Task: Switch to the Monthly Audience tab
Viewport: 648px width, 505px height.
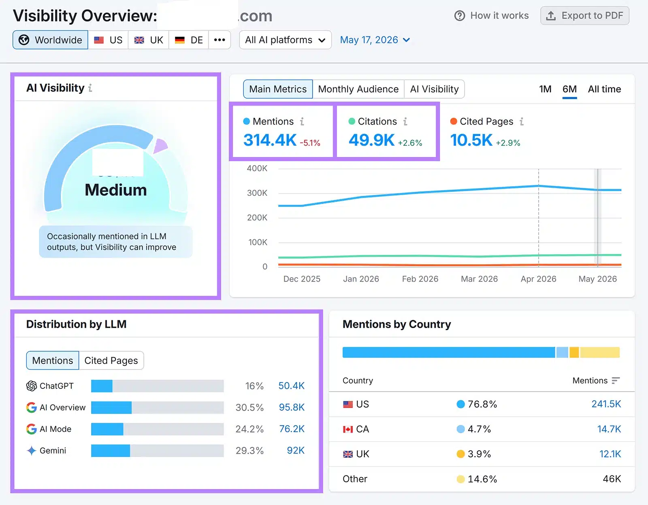Action: pos(358,89)
